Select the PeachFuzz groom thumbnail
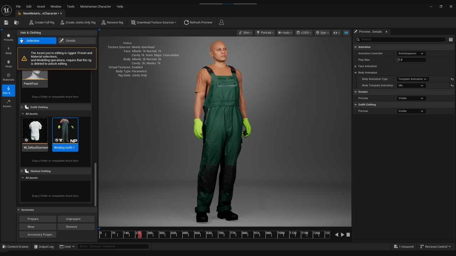Screen dimensions: 456x256 pyautogui.click(x=35, y=78)
